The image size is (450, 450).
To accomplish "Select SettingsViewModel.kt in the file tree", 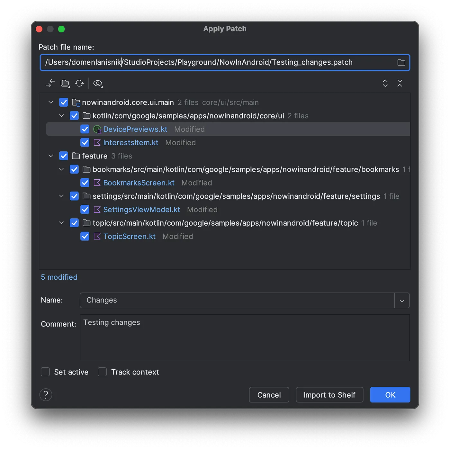I will click(141, 210).
